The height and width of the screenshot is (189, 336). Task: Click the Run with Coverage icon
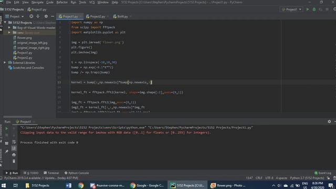(x=321, y=9)
